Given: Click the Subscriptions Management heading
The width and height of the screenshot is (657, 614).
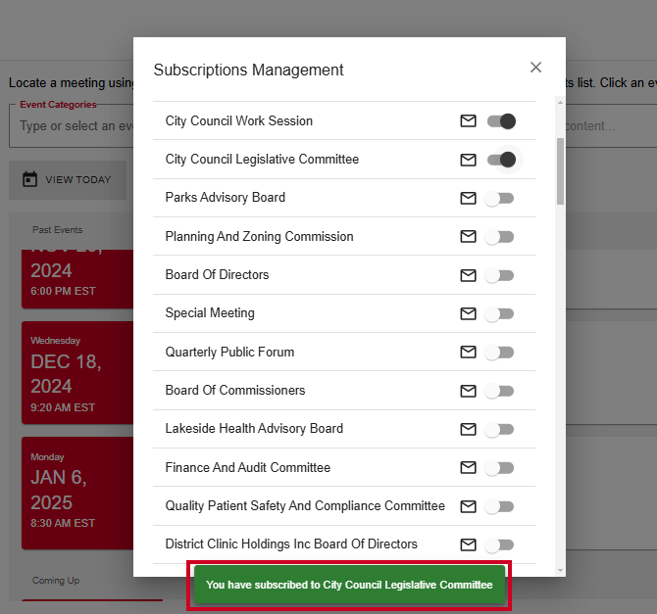Looking at the screenshot, I should pyautogui.click(x=248, y=70).
